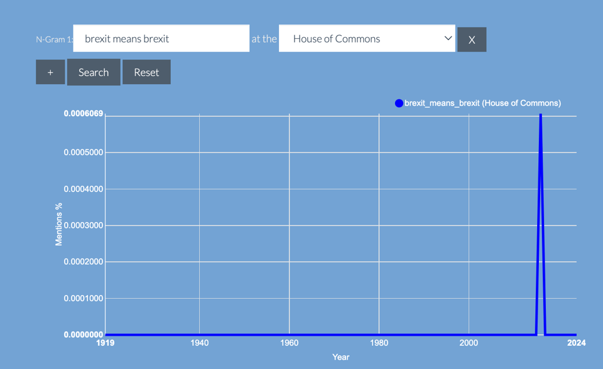Click the 2024 x-axis label
This screenshot has height=369, width=603.
click(x=576, y=343)
